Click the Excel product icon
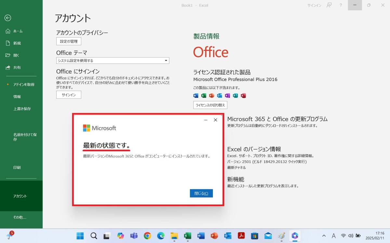The image size is (390, 243). [x=204, y=96]
